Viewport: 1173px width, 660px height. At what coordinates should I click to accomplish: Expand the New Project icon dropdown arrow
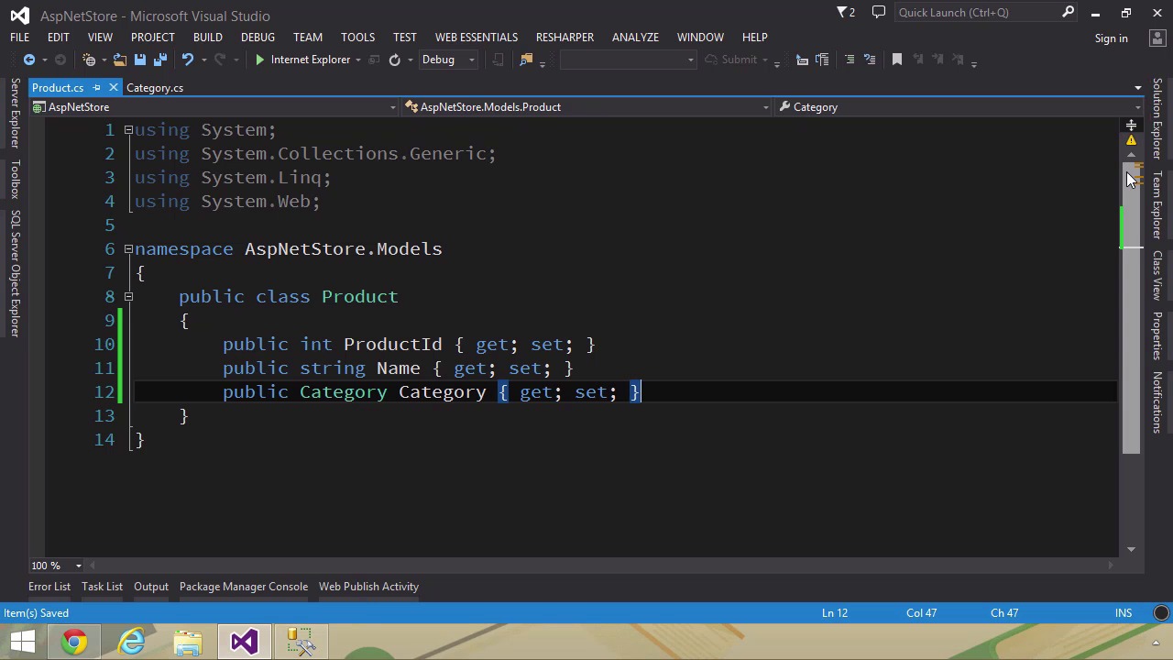104,60
